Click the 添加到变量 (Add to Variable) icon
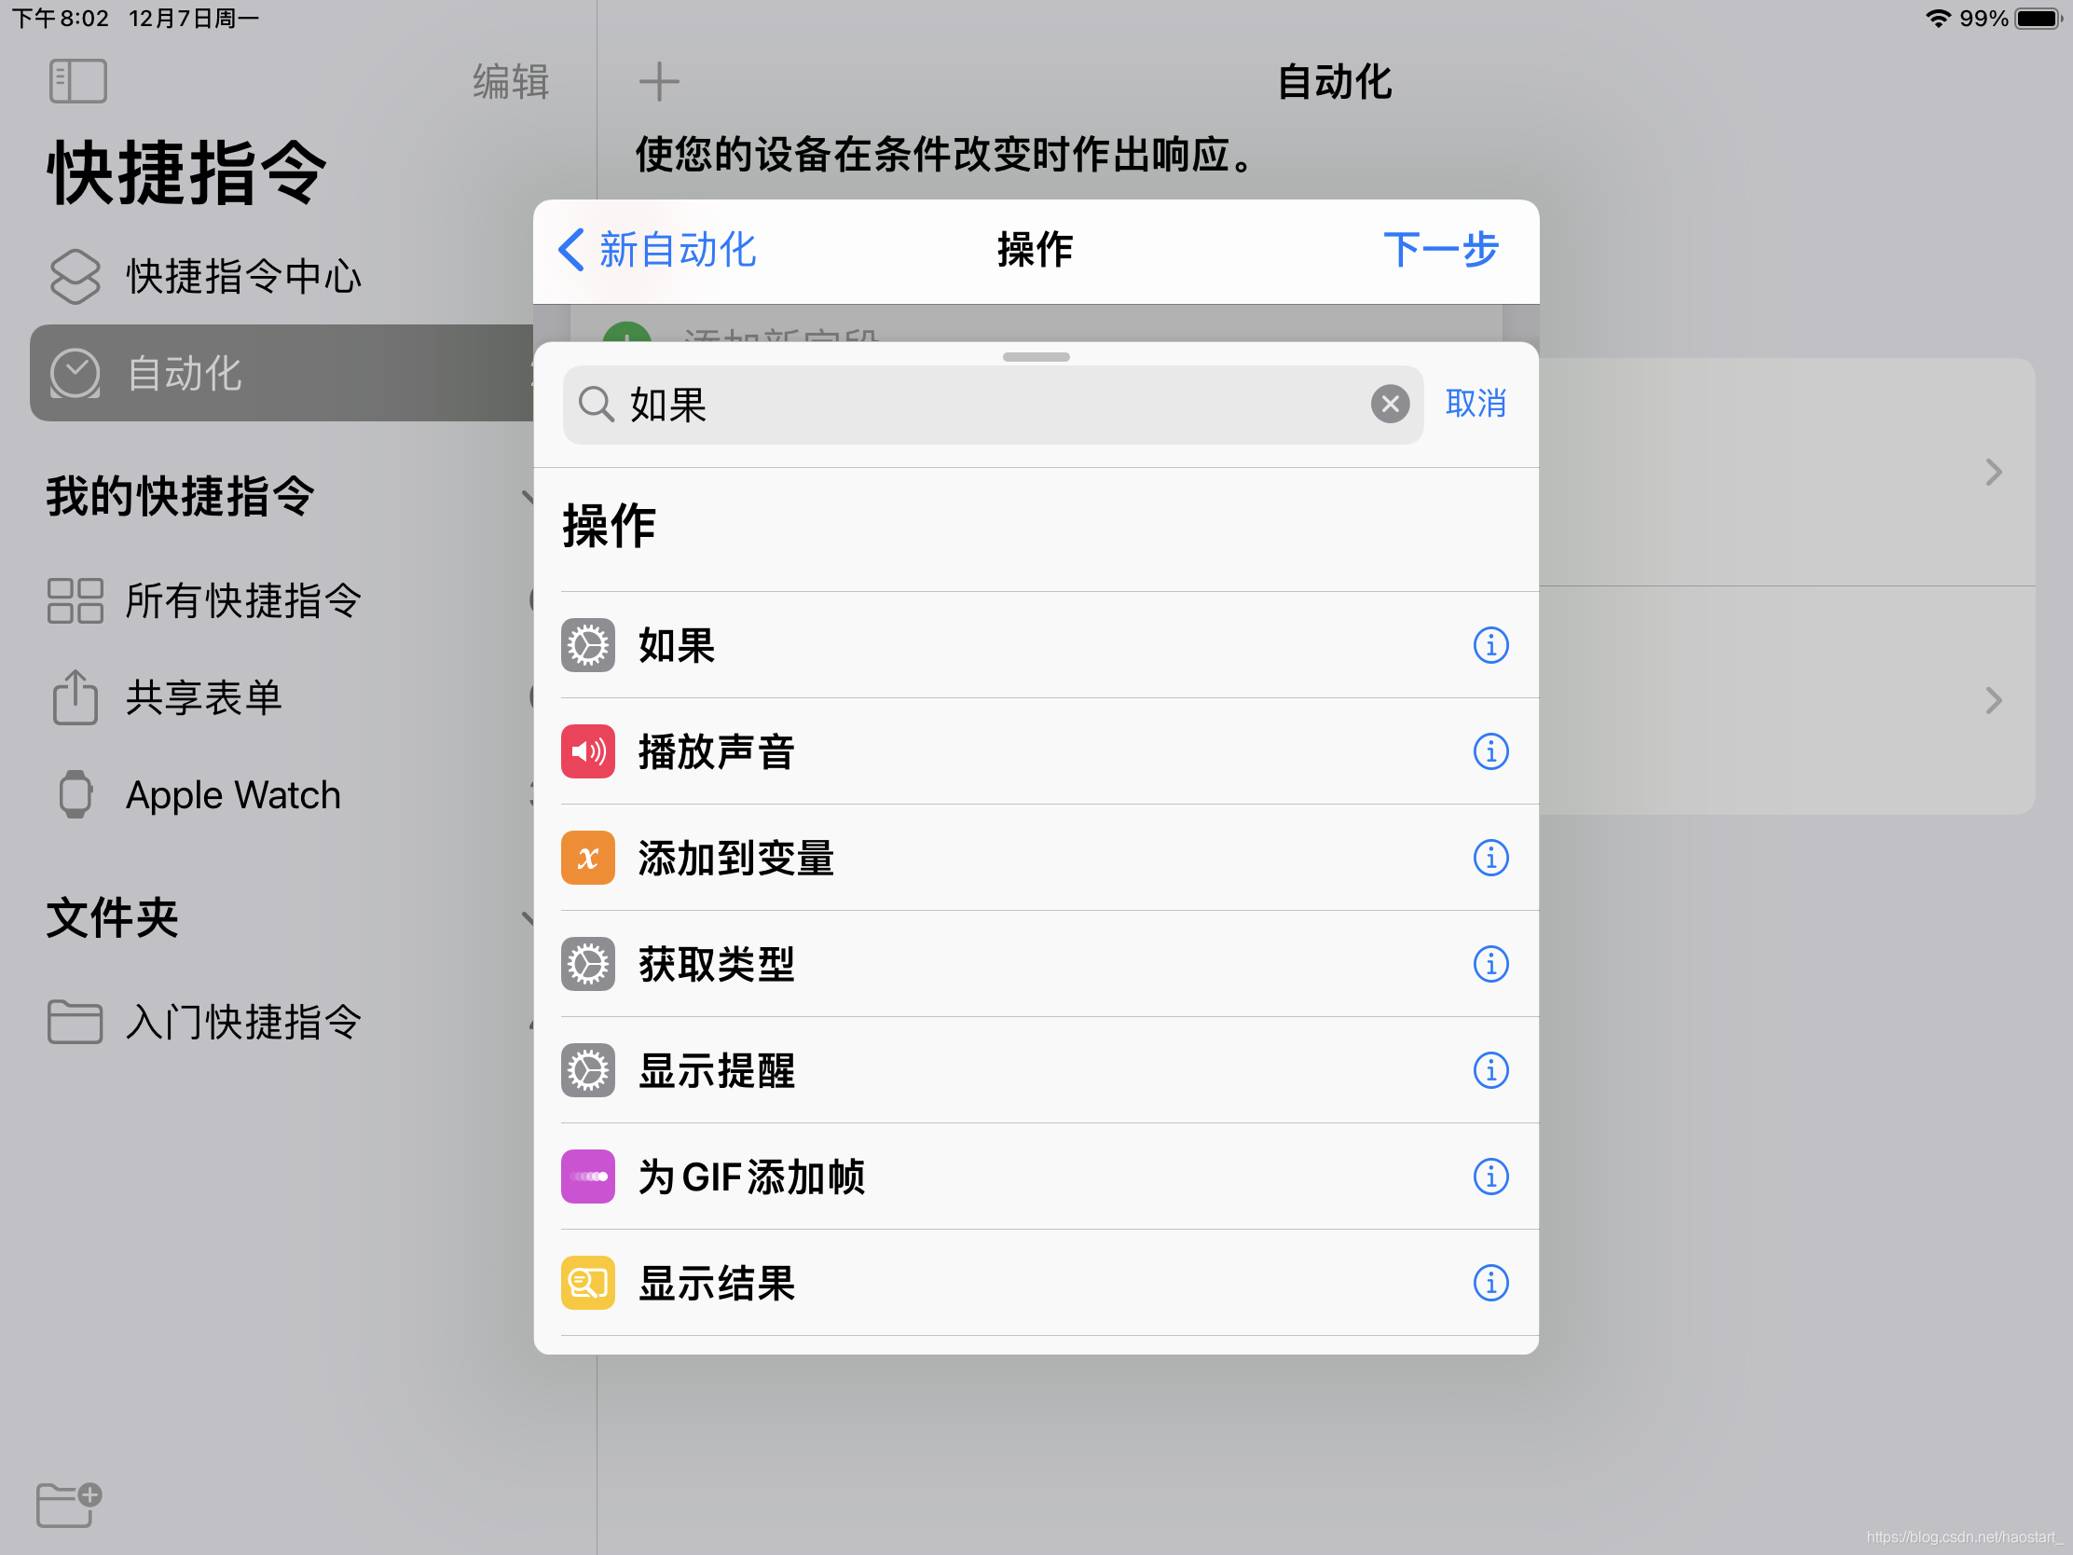This screenshot has width=2073, height=1555. pyautogui.click(x=591, y=858)
